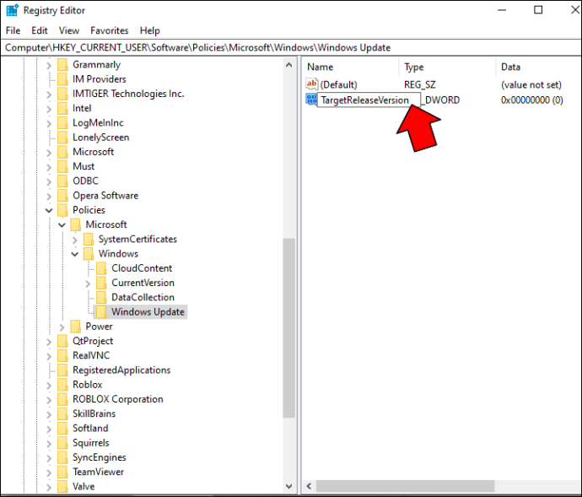This screenshot has width=582, height=497.
Task: Click the RealVNC folder icon
Action: [x=62, y=355]
